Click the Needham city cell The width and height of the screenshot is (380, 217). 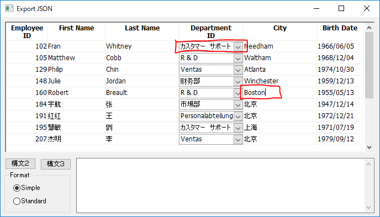280,46
